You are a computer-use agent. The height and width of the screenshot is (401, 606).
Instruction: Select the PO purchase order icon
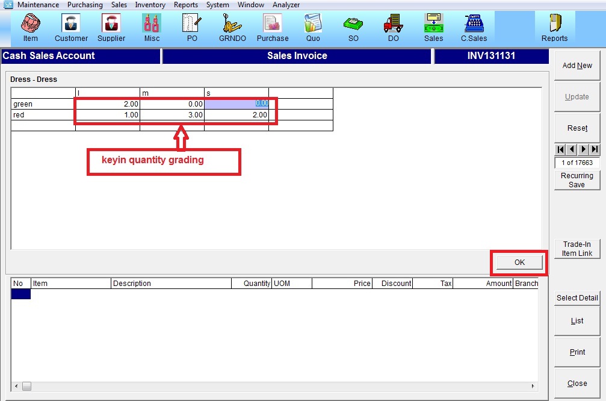pyautogui.click(x=192, y=28)
